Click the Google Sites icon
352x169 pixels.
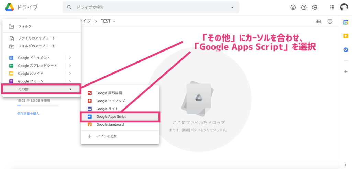pyautogui.click(x=90, y=109)
